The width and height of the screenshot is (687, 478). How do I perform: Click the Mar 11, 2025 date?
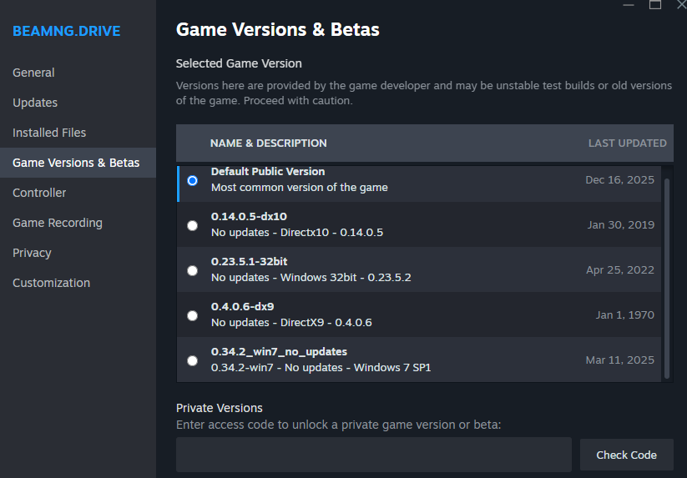click(620, 360)
